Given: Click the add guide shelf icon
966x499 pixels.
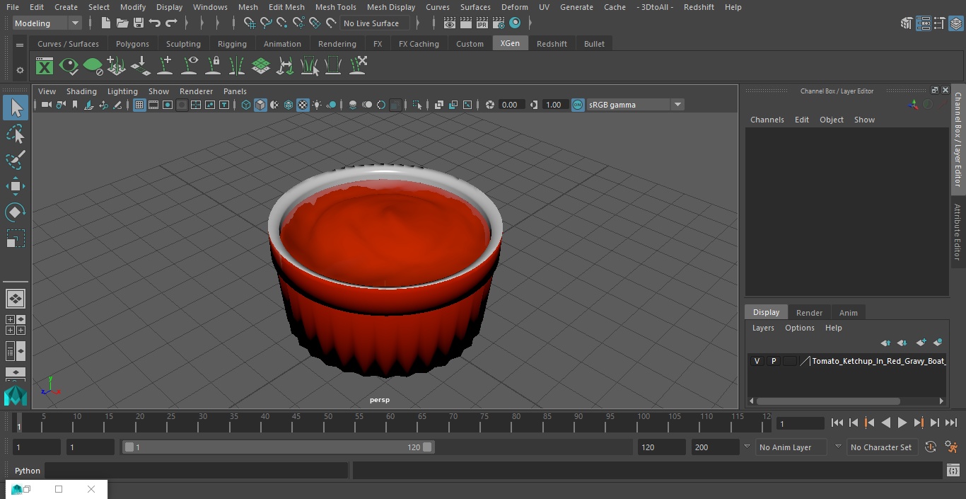Looking at the screenshot, I should pyautogui.click(x=165, y=67).
